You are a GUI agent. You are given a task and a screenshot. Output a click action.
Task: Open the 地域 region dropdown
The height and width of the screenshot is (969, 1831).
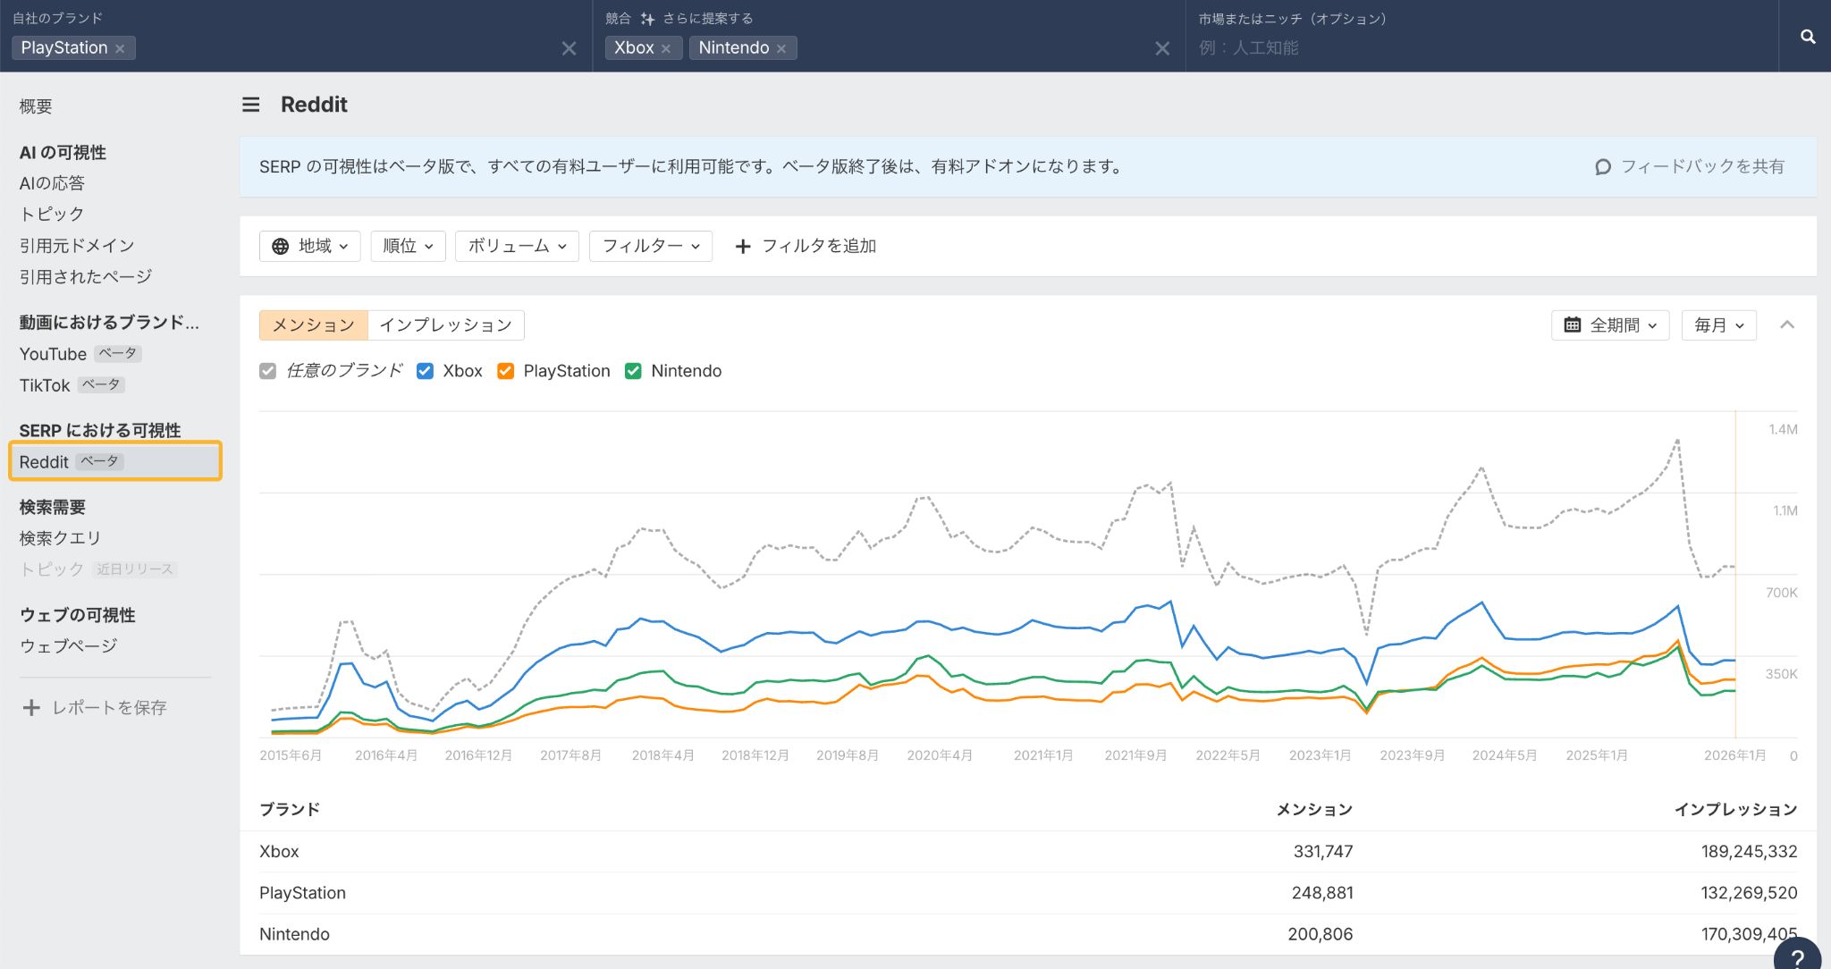(309, 246)
